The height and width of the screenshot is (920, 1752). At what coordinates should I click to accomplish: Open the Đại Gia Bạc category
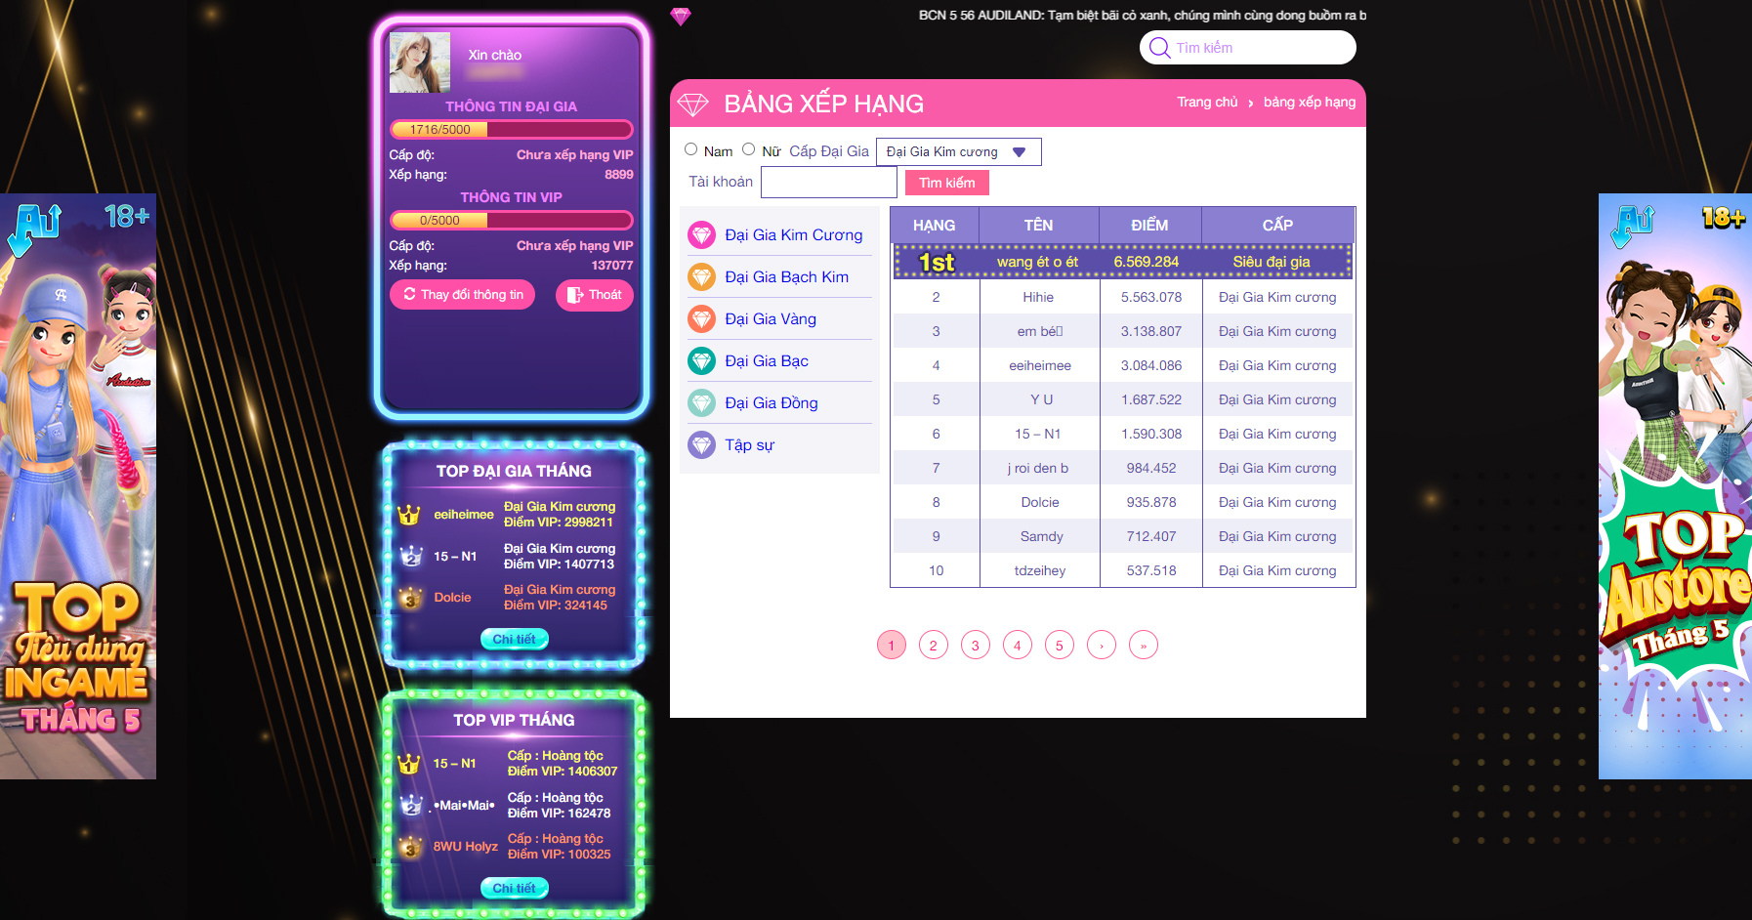coord(767,361)
